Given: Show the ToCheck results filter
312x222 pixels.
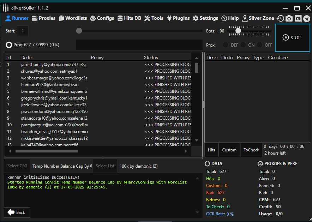Looking at the screenshot, I should (x=251, y=150).
